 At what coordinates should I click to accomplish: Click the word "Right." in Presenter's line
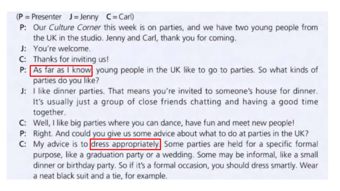coord(43,134)
